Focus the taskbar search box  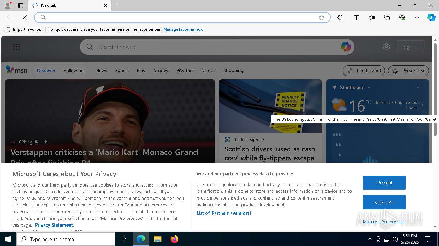(66, 239)
